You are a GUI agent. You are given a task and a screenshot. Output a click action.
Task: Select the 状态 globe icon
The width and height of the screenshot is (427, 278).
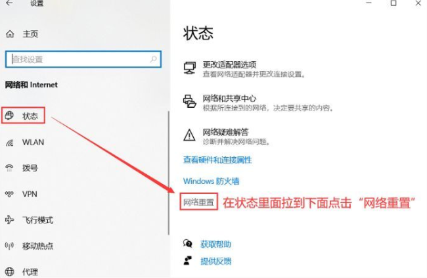click(9, 116)
